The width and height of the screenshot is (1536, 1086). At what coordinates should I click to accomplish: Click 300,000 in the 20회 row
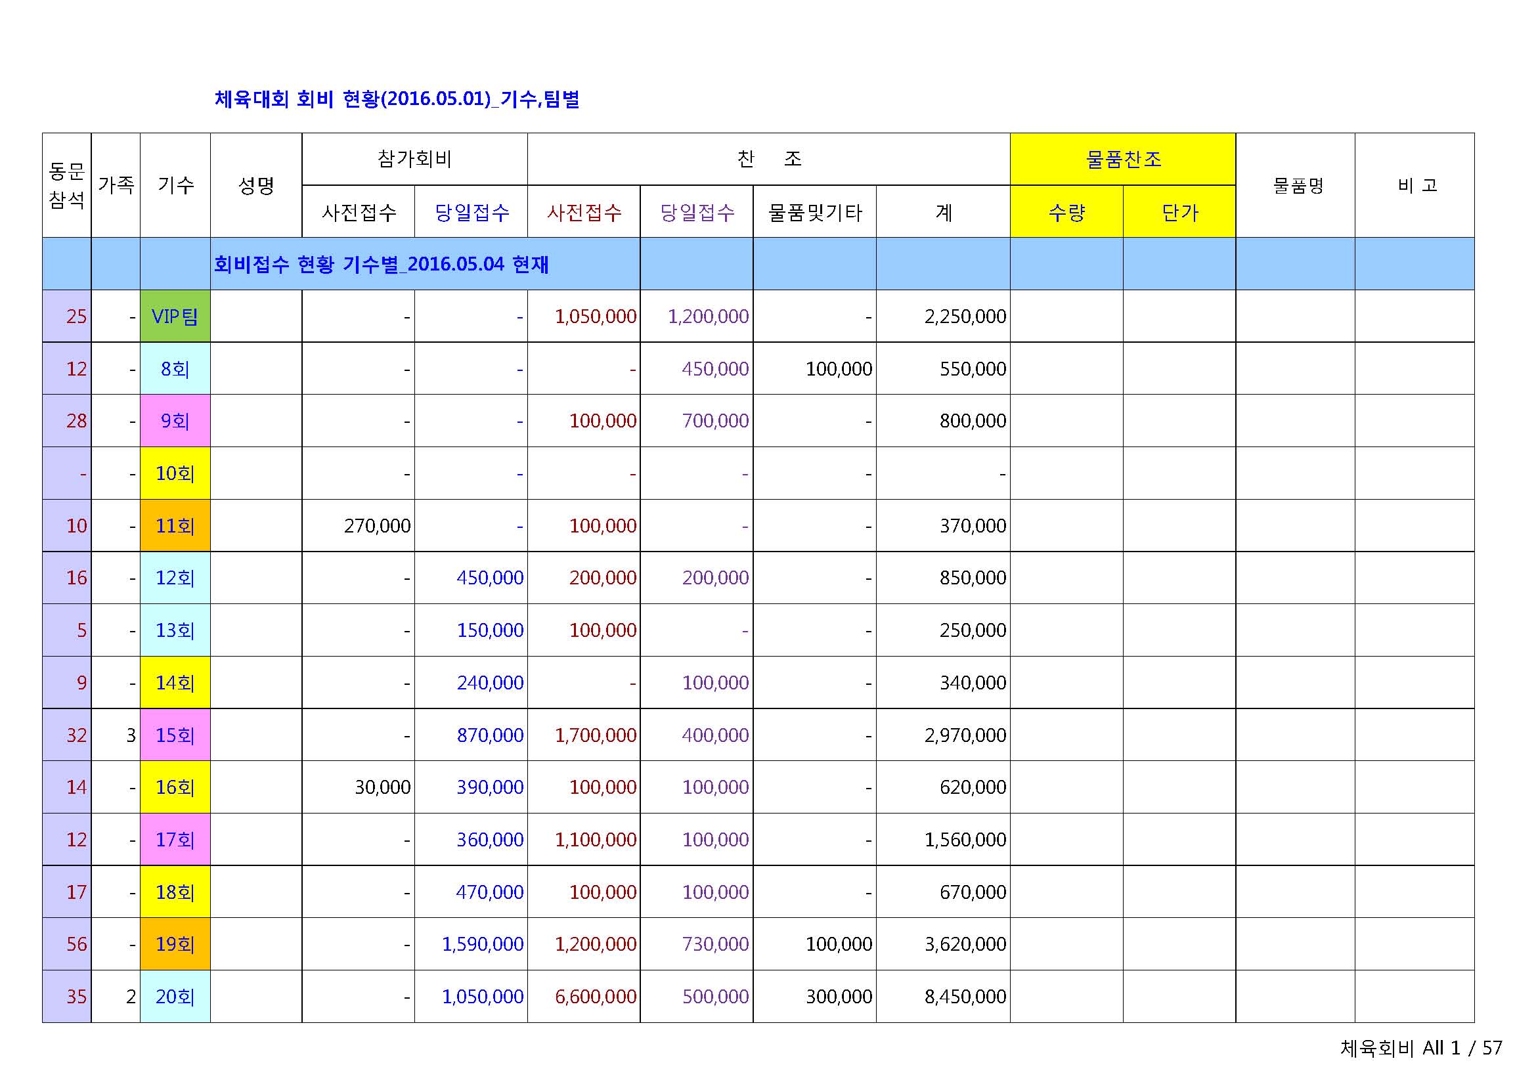tap(839, 997)
